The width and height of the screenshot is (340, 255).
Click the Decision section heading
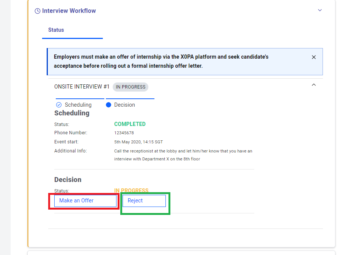pos(68,180)
